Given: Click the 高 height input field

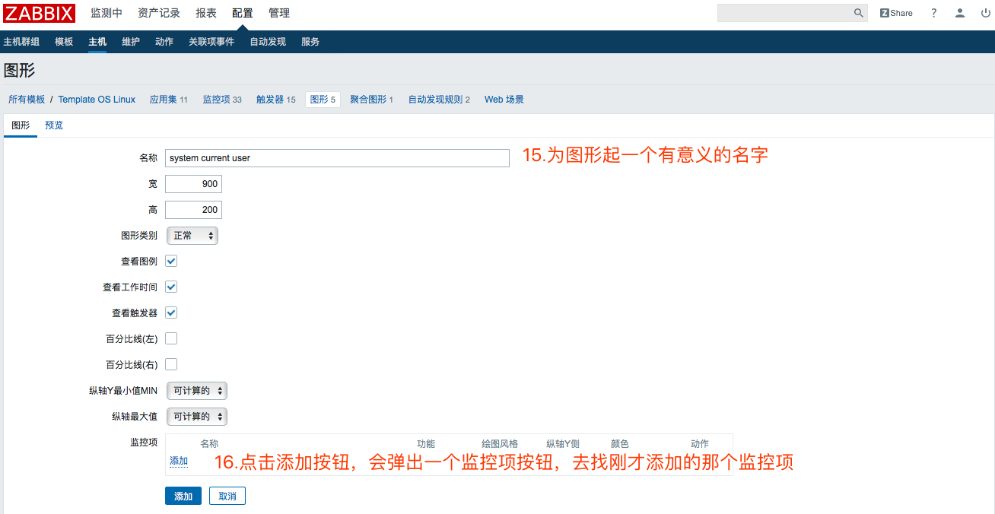Looking at the screenshot, I should (193, 210).
